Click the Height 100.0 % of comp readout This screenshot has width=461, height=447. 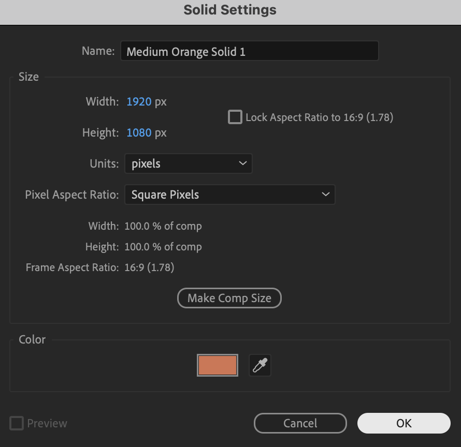[163, 247]
